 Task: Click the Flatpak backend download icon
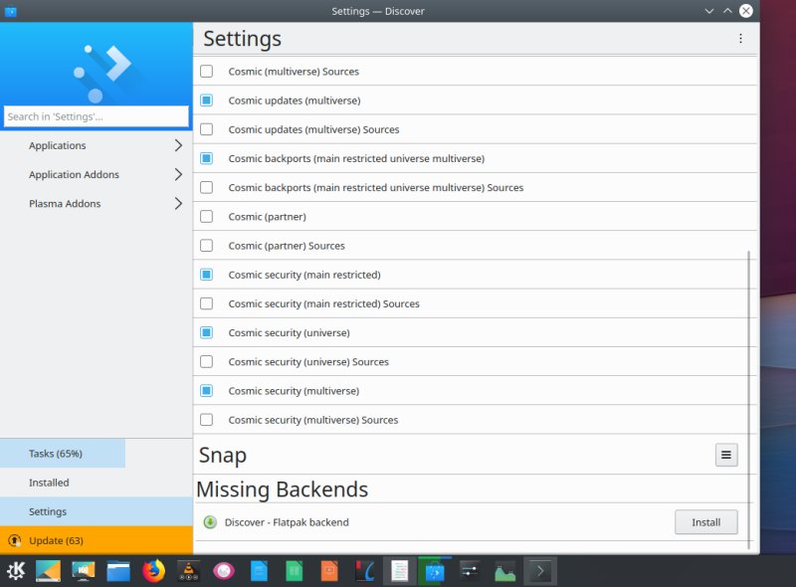(210, 522)
